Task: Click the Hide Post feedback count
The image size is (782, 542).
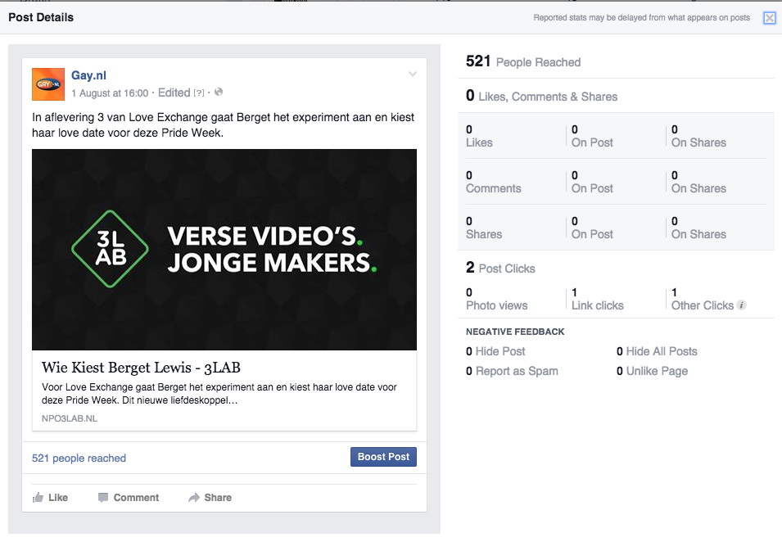Action: pyautogui.click(x=495, y=351)
